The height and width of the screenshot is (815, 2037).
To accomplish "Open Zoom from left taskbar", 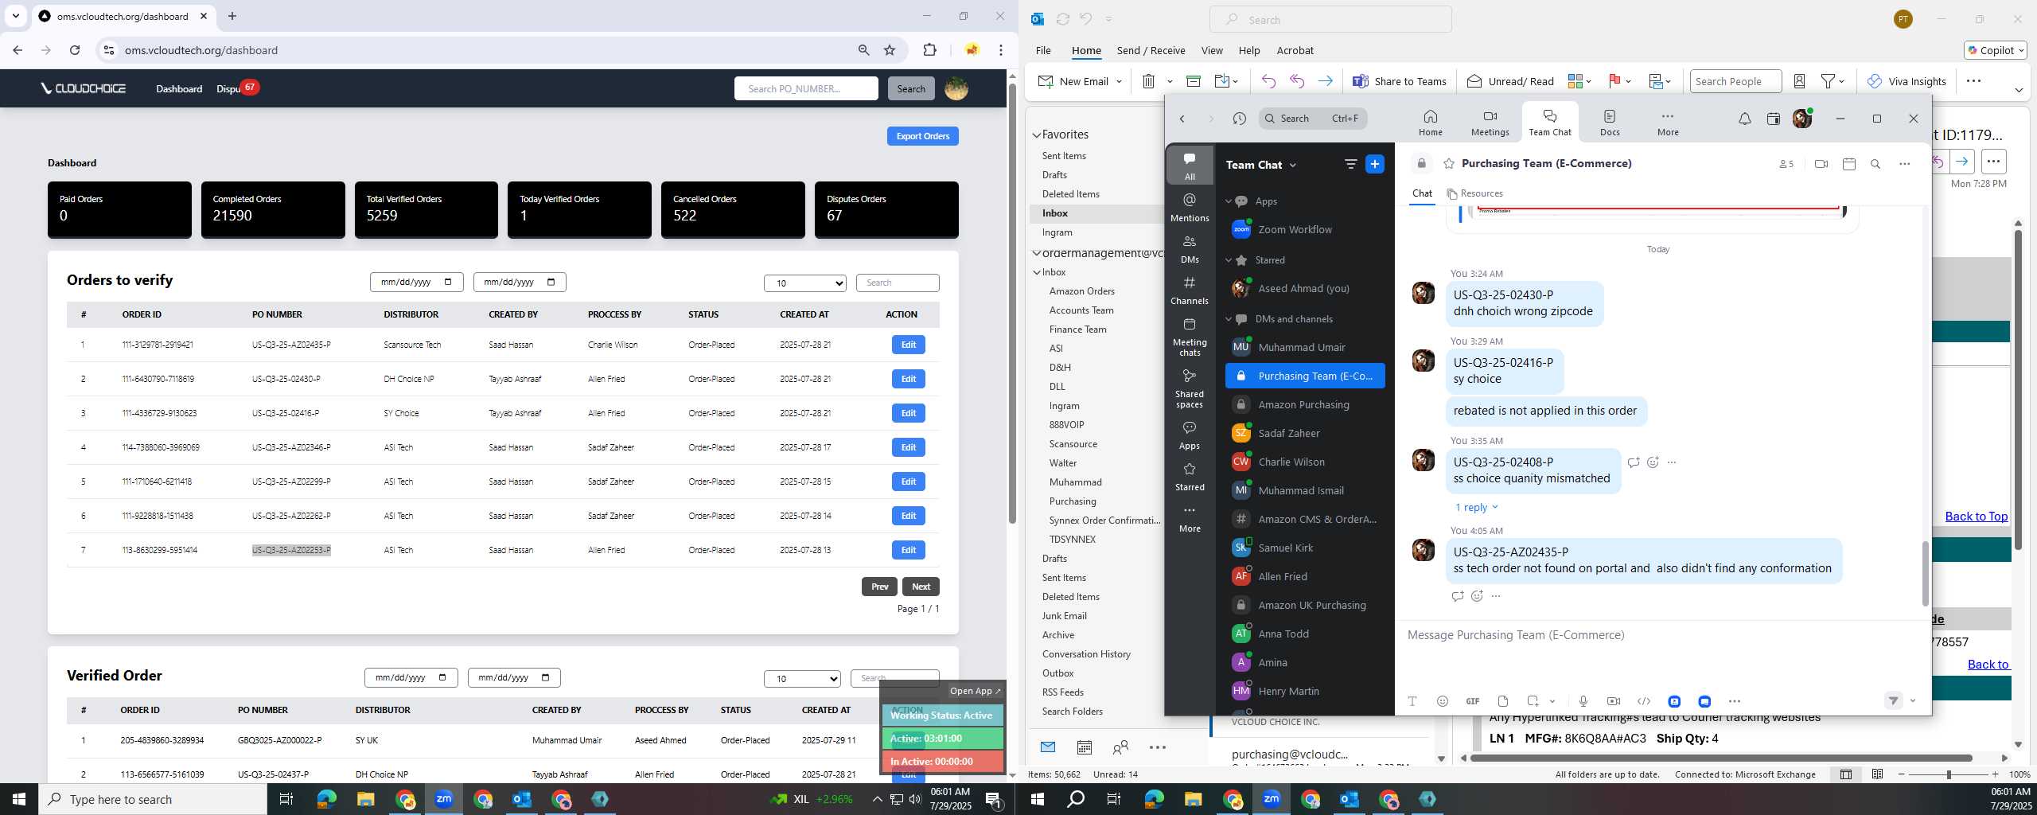I will pyautogui.click(x=443, y=799).
